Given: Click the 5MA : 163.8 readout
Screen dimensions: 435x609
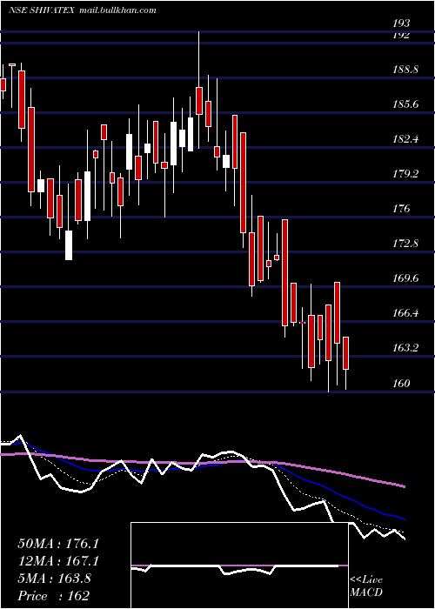Looking at the screenshot, I should [x=54, y=579].
